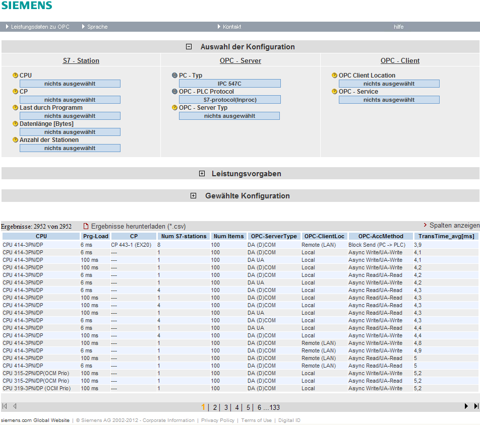480x428 pixels.
Task: Open the CP selection dropdown
Action: [70, 100]
